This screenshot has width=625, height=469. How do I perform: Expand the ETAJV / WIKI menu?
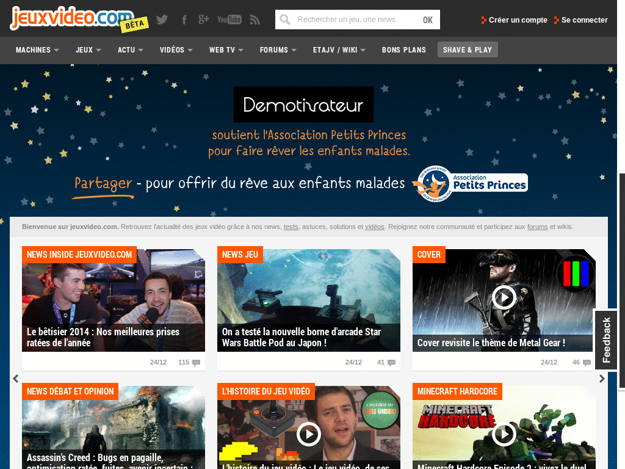click(x=339, y=50)
